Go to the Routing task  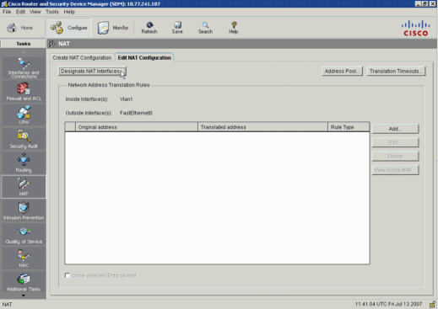point(24,163)
